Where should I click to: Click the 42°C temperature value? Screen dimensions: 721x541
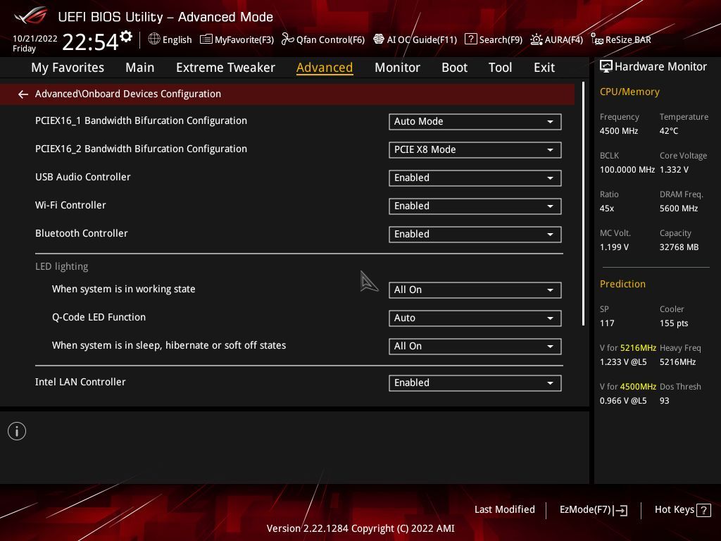(x=669, y=131)
